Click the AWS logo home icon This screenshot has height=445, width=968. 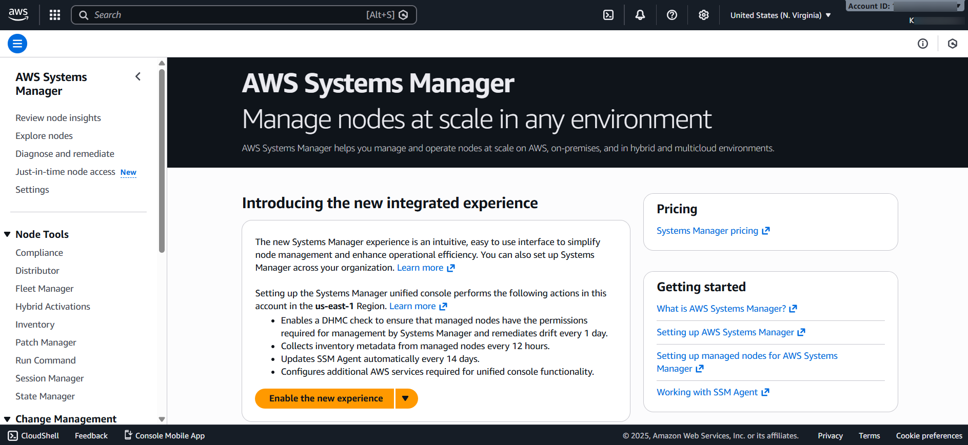pyautogui.click(x=18, y=15)
